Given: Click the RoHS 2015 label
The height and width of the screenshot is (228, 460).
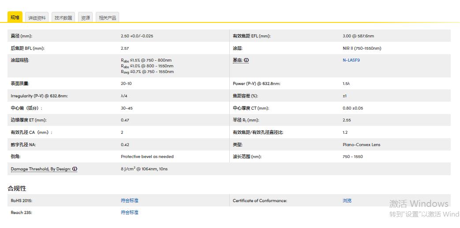Looking at the screenshot, I should click(22, 200).
